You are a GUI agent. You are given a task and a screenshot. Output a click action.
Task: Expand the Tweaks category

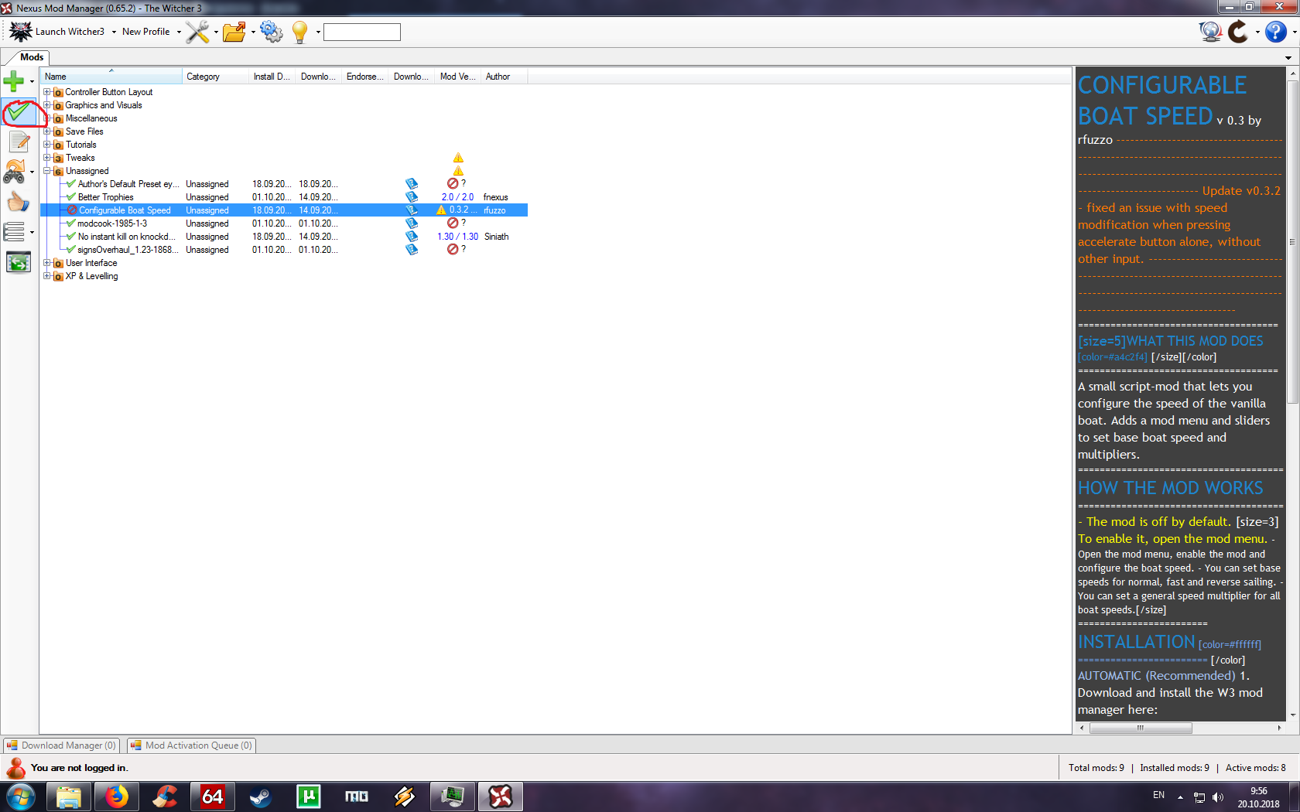(x=46, y=158)
